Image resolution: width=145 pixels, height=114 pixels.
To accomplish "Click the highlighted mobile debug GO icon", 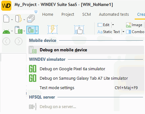I will point(31,30).
